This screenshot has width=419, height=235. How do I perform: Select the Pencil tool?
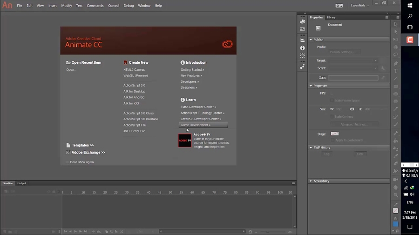396,109
